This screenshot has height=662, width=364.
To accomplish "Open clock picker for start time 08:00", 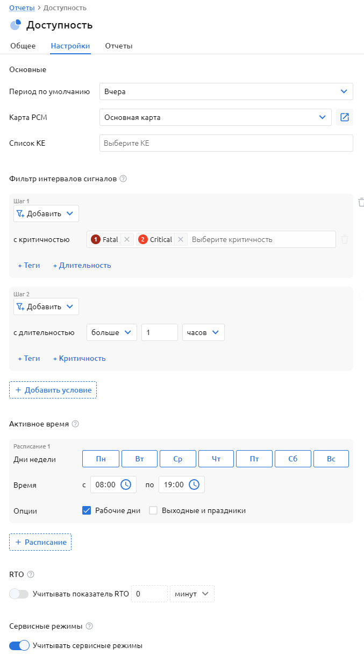I will click(x=126, y=485).
